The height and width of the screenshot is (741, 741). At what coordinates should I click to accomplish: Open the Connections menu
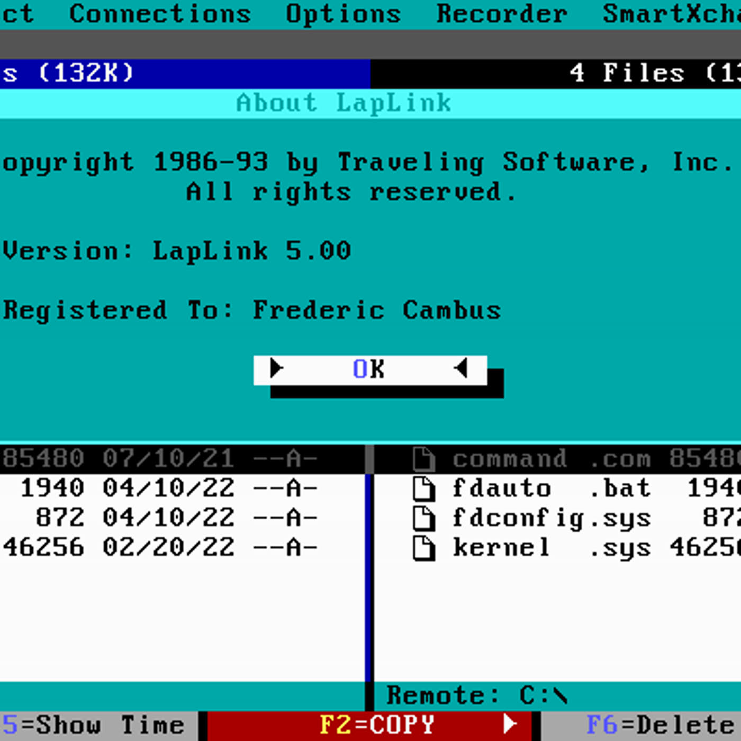[160, 14]
